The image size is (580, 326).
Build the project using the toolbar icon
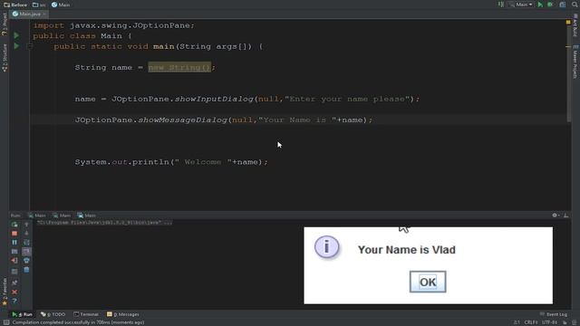coord(501,5)
